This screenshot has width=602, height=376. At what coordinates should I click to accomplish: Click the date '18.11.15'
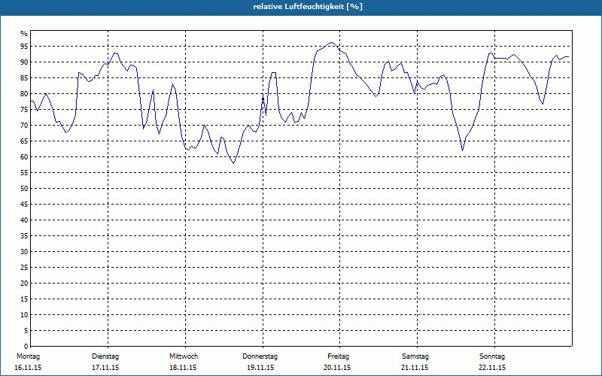pos(183,368)
